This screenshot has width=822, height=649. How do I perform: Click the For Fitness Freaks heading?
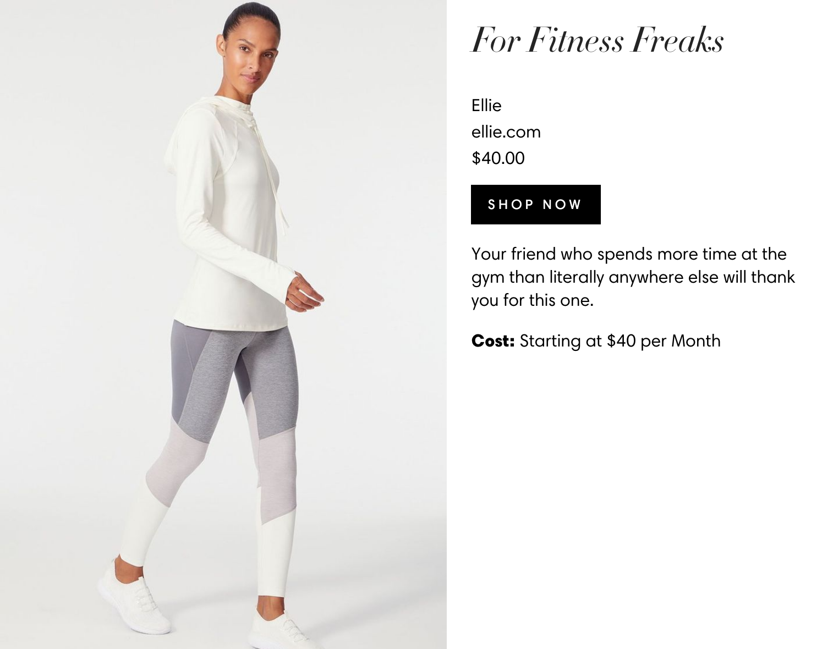click(x=597, y=40)
